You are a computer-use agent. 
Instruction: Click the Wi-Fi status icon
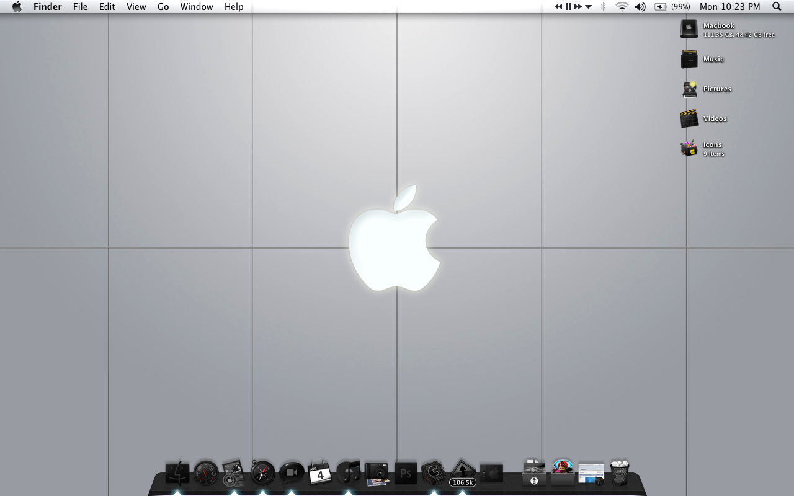point(620,6)
